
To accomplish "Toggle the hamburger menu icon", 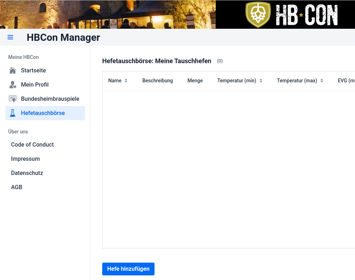I will click(10, 37).
